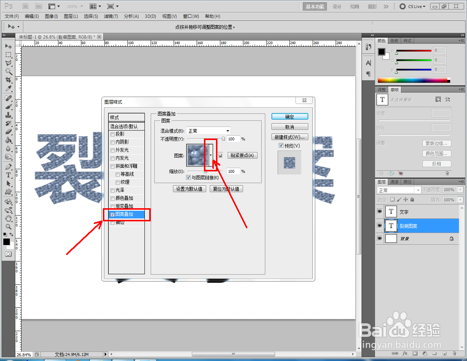The image size is (467, 361).
Task: Select the Gradient tool
Action: point(8,140)
